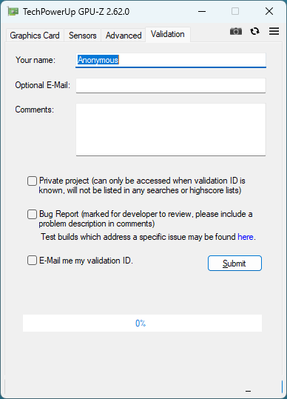
Task: Click the 0% progress bar
Action: tap(142, 323)
